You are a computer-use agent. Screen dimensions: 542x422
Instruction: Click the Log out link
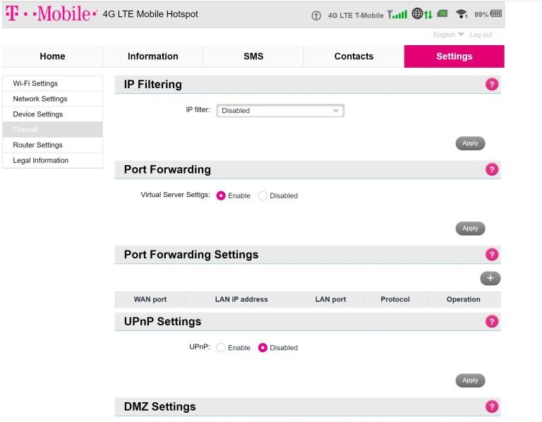point(481,35)
